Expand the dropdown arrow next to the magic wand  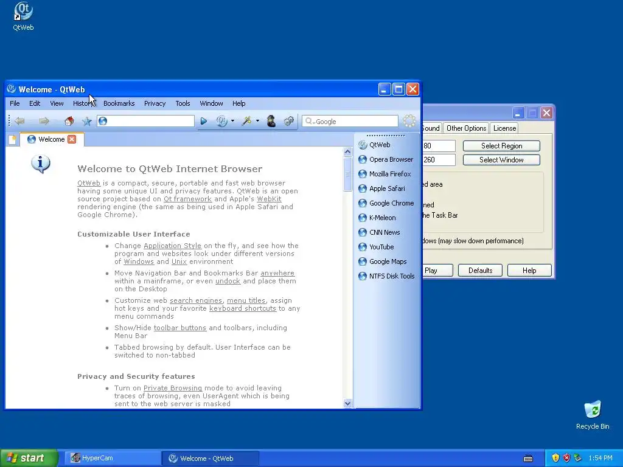point(257,121)
